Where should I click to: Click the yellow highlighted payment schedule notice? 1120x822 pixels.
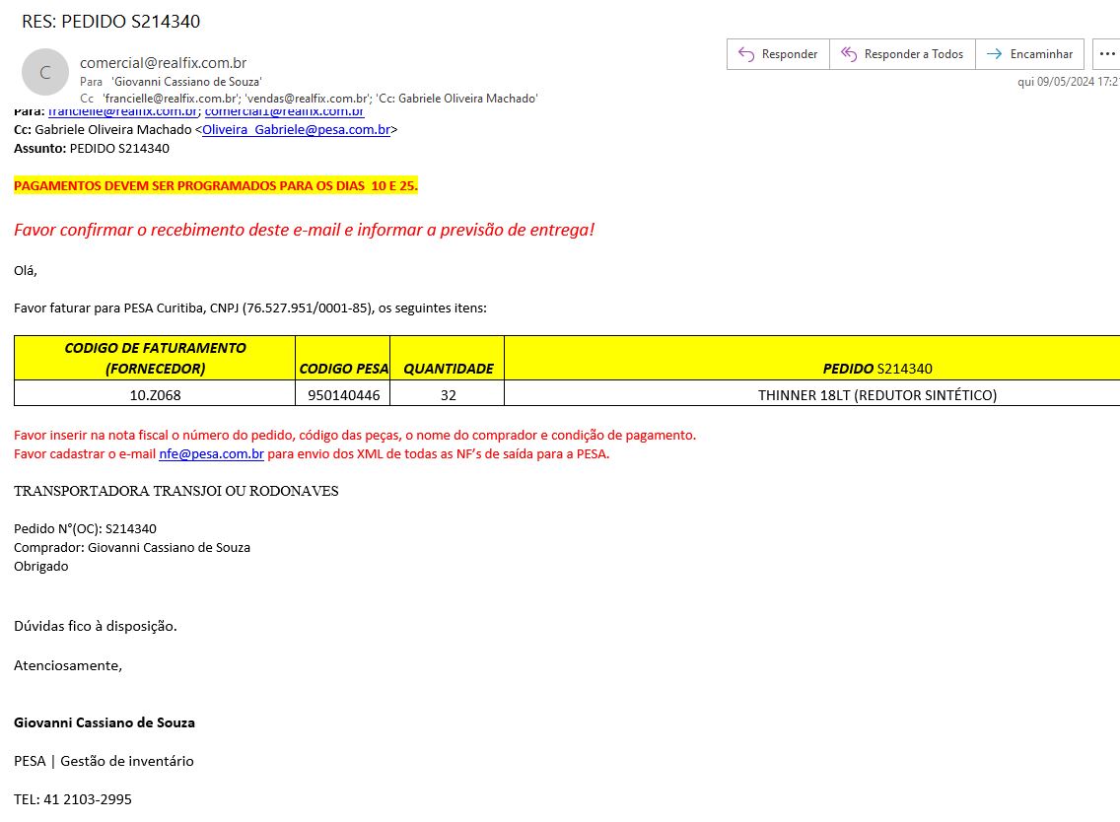click(216, 185)
